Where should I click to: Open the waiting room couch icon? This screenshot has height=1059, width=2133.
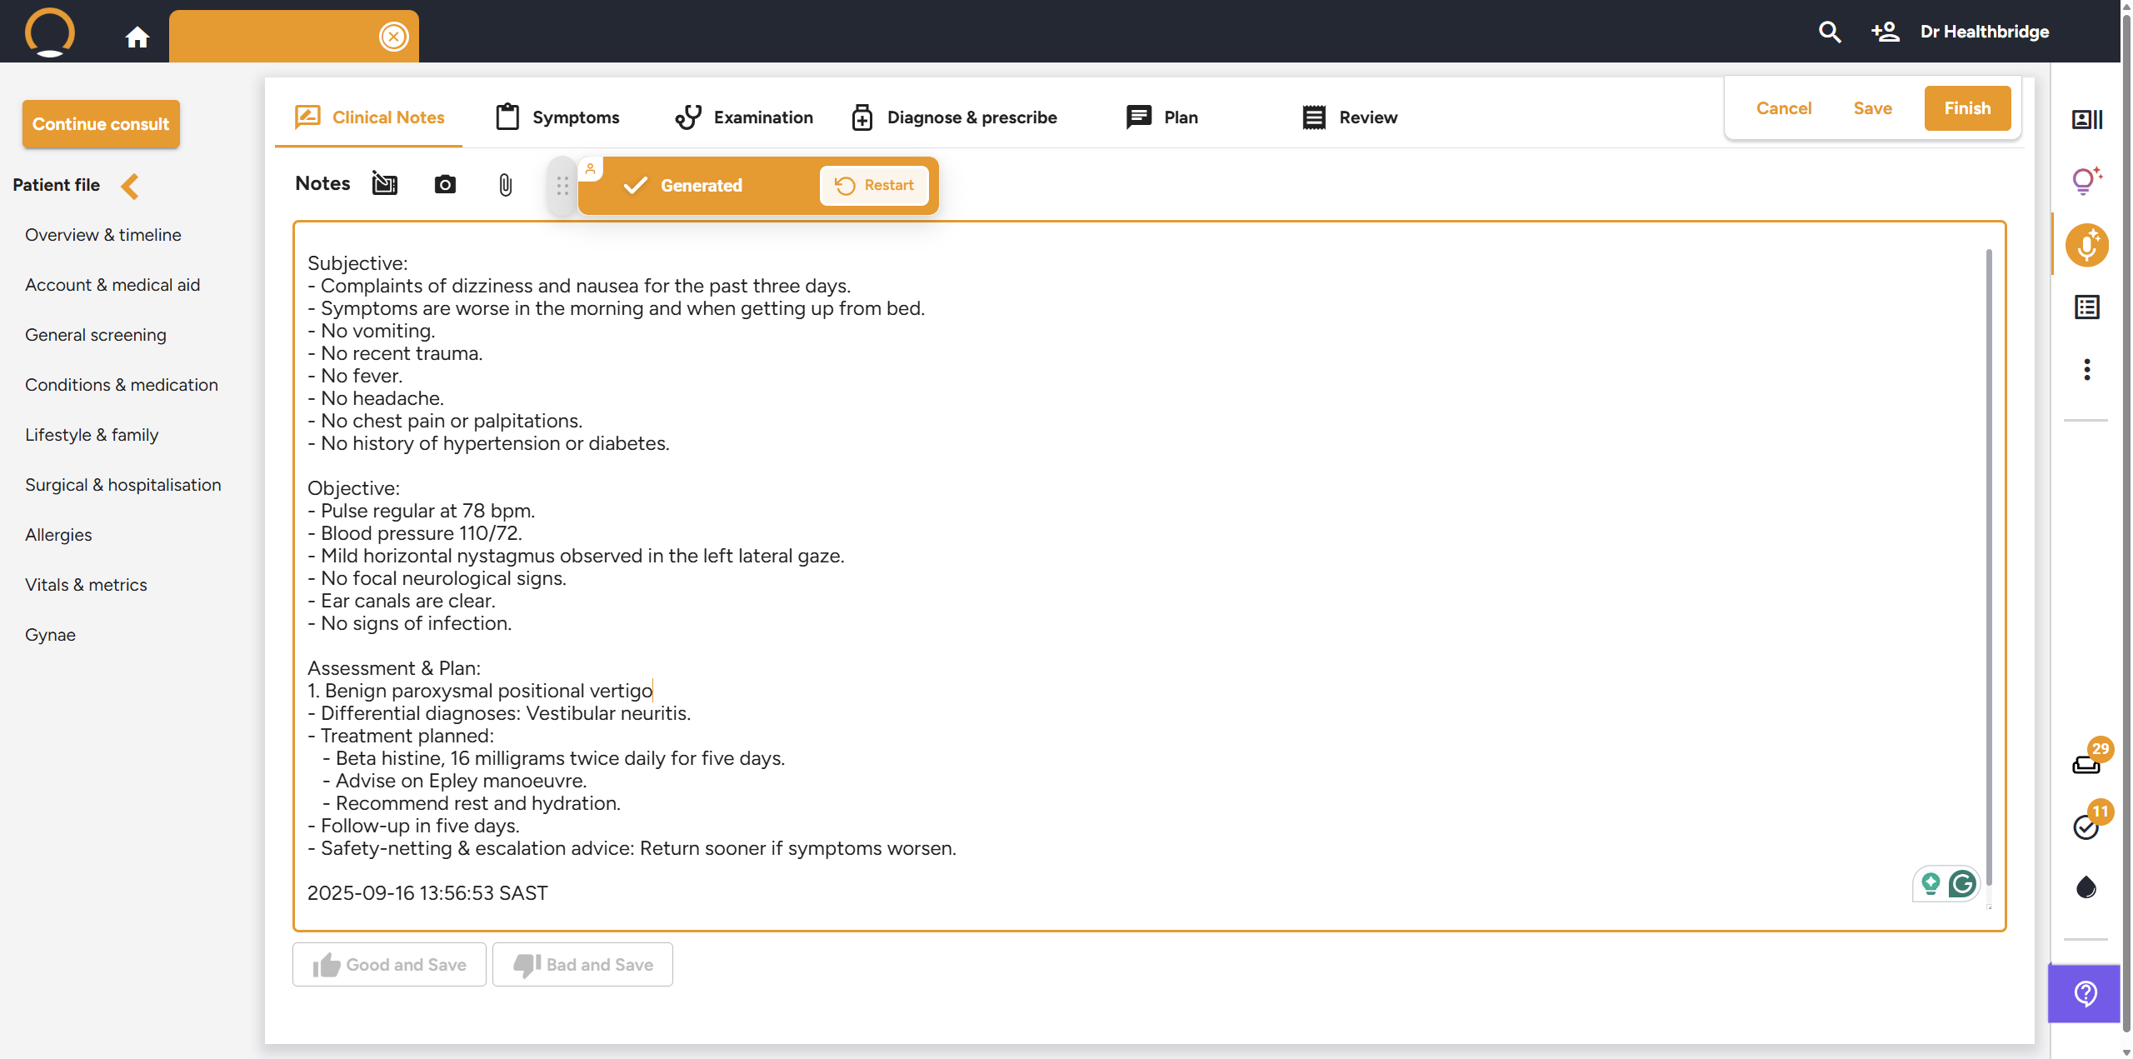2086,762
